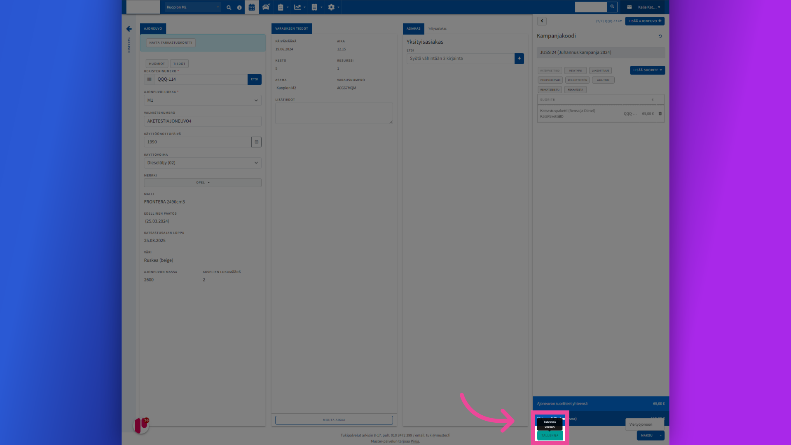
Task: Open the OPEL brand dropdown
Action: 203,183
